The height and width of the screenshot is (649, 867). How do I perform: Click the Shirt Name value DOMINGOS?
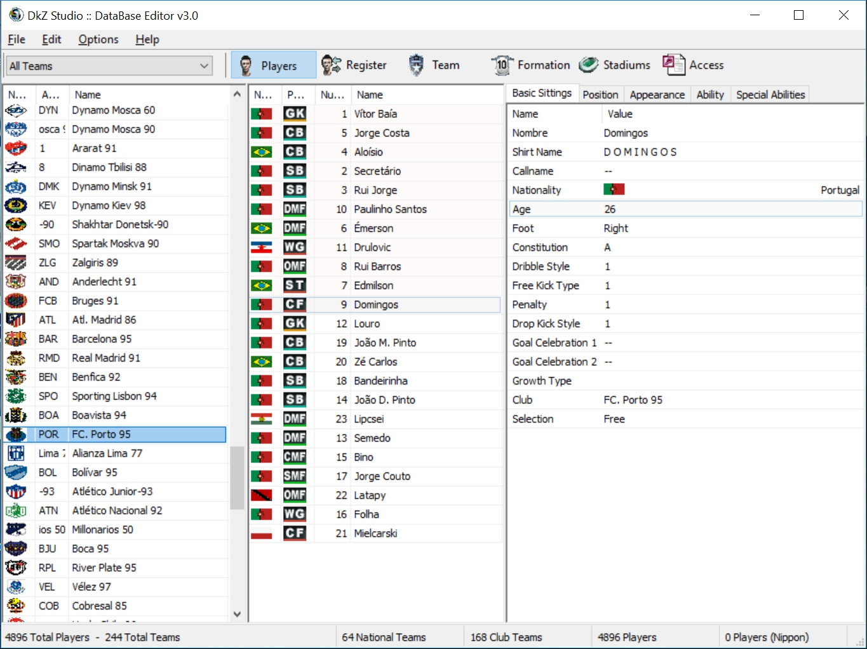[x=640, y=152]
